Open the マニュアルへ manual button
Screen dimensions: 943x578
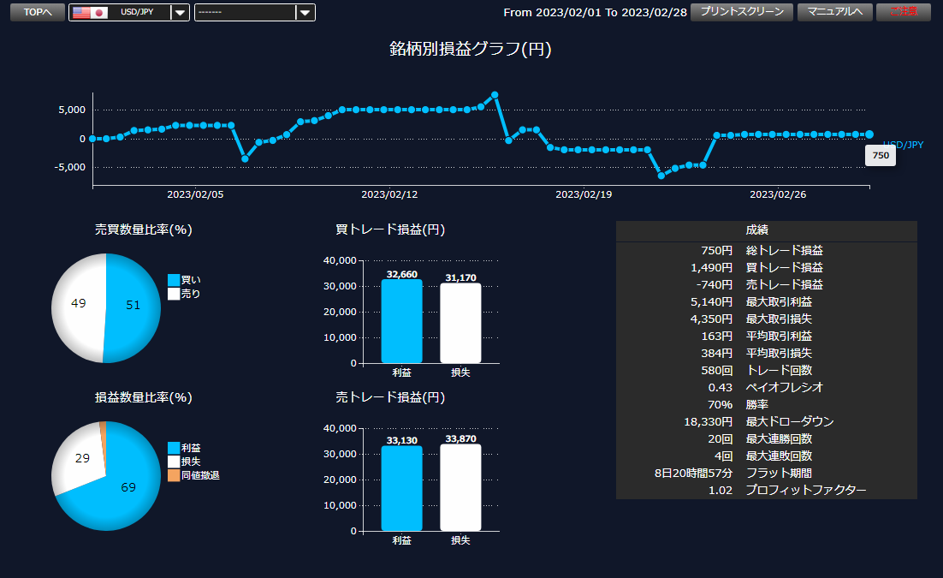click(x=834, y=12)
